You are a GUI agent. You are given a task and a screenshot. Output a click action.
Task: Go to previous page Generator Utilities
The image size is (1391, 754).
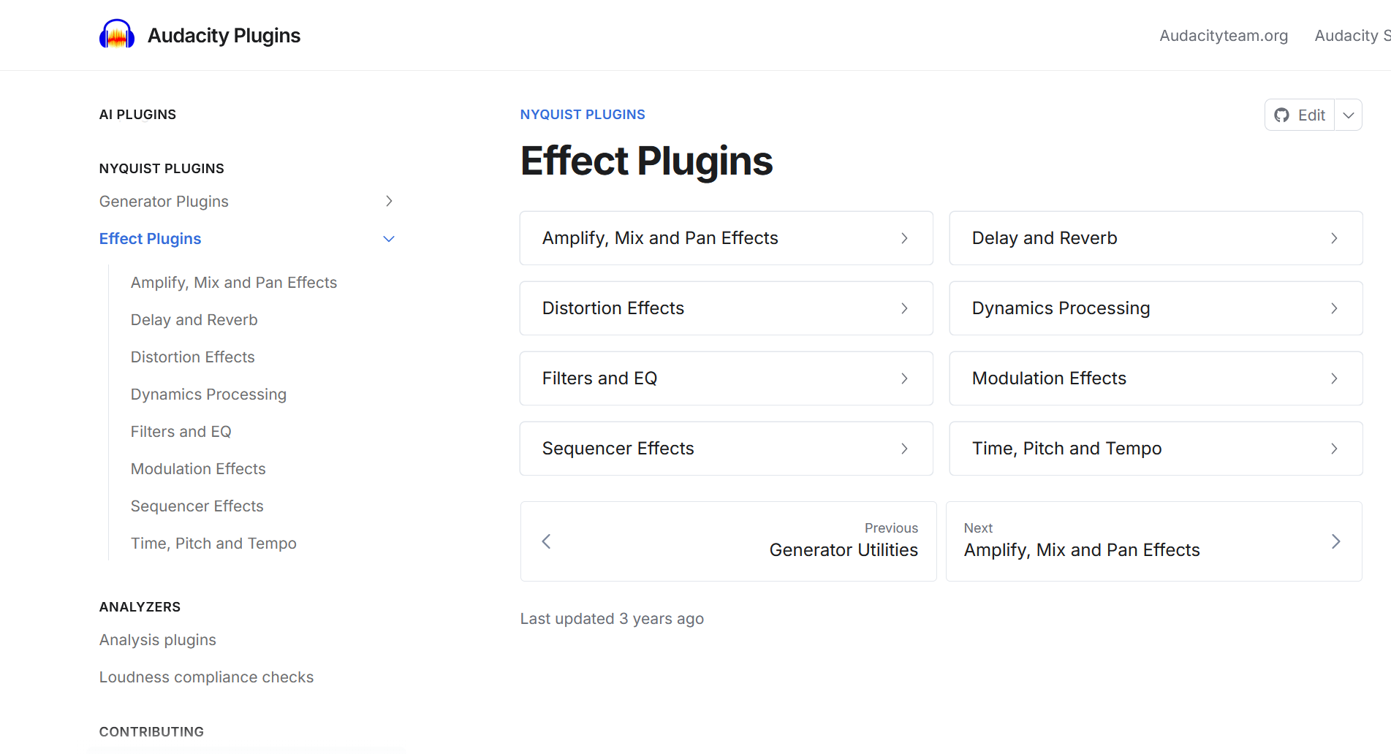(x=843, y=550)
